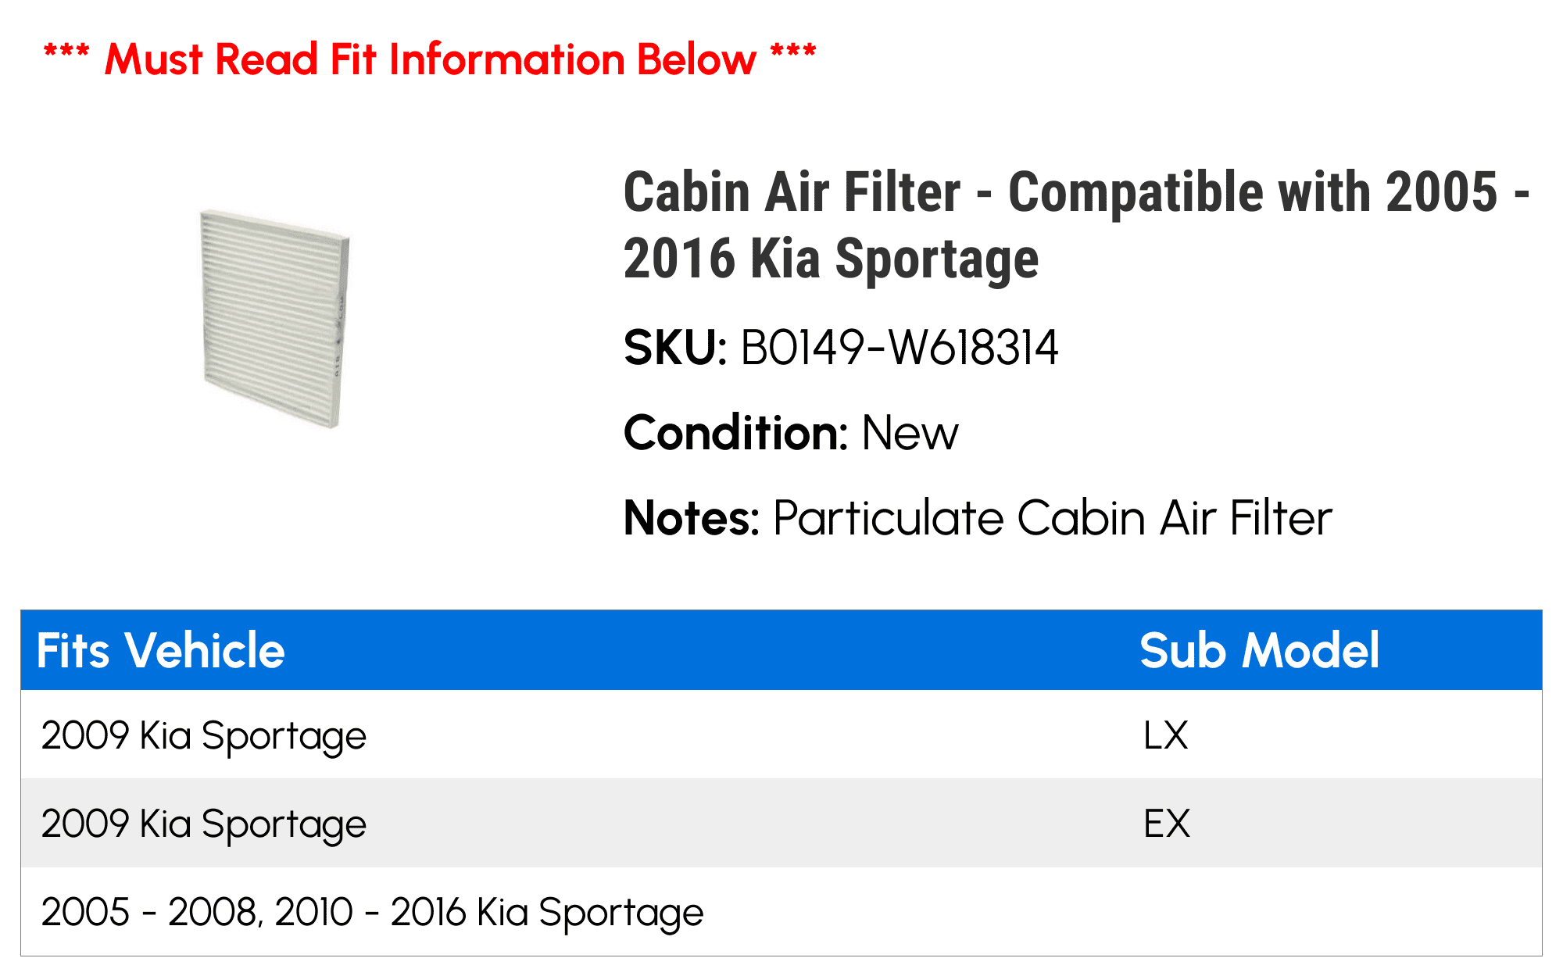Select the SKU number B0149-W618314
Viewport: 1563px width, 976px height.
(x=900, y=348)
